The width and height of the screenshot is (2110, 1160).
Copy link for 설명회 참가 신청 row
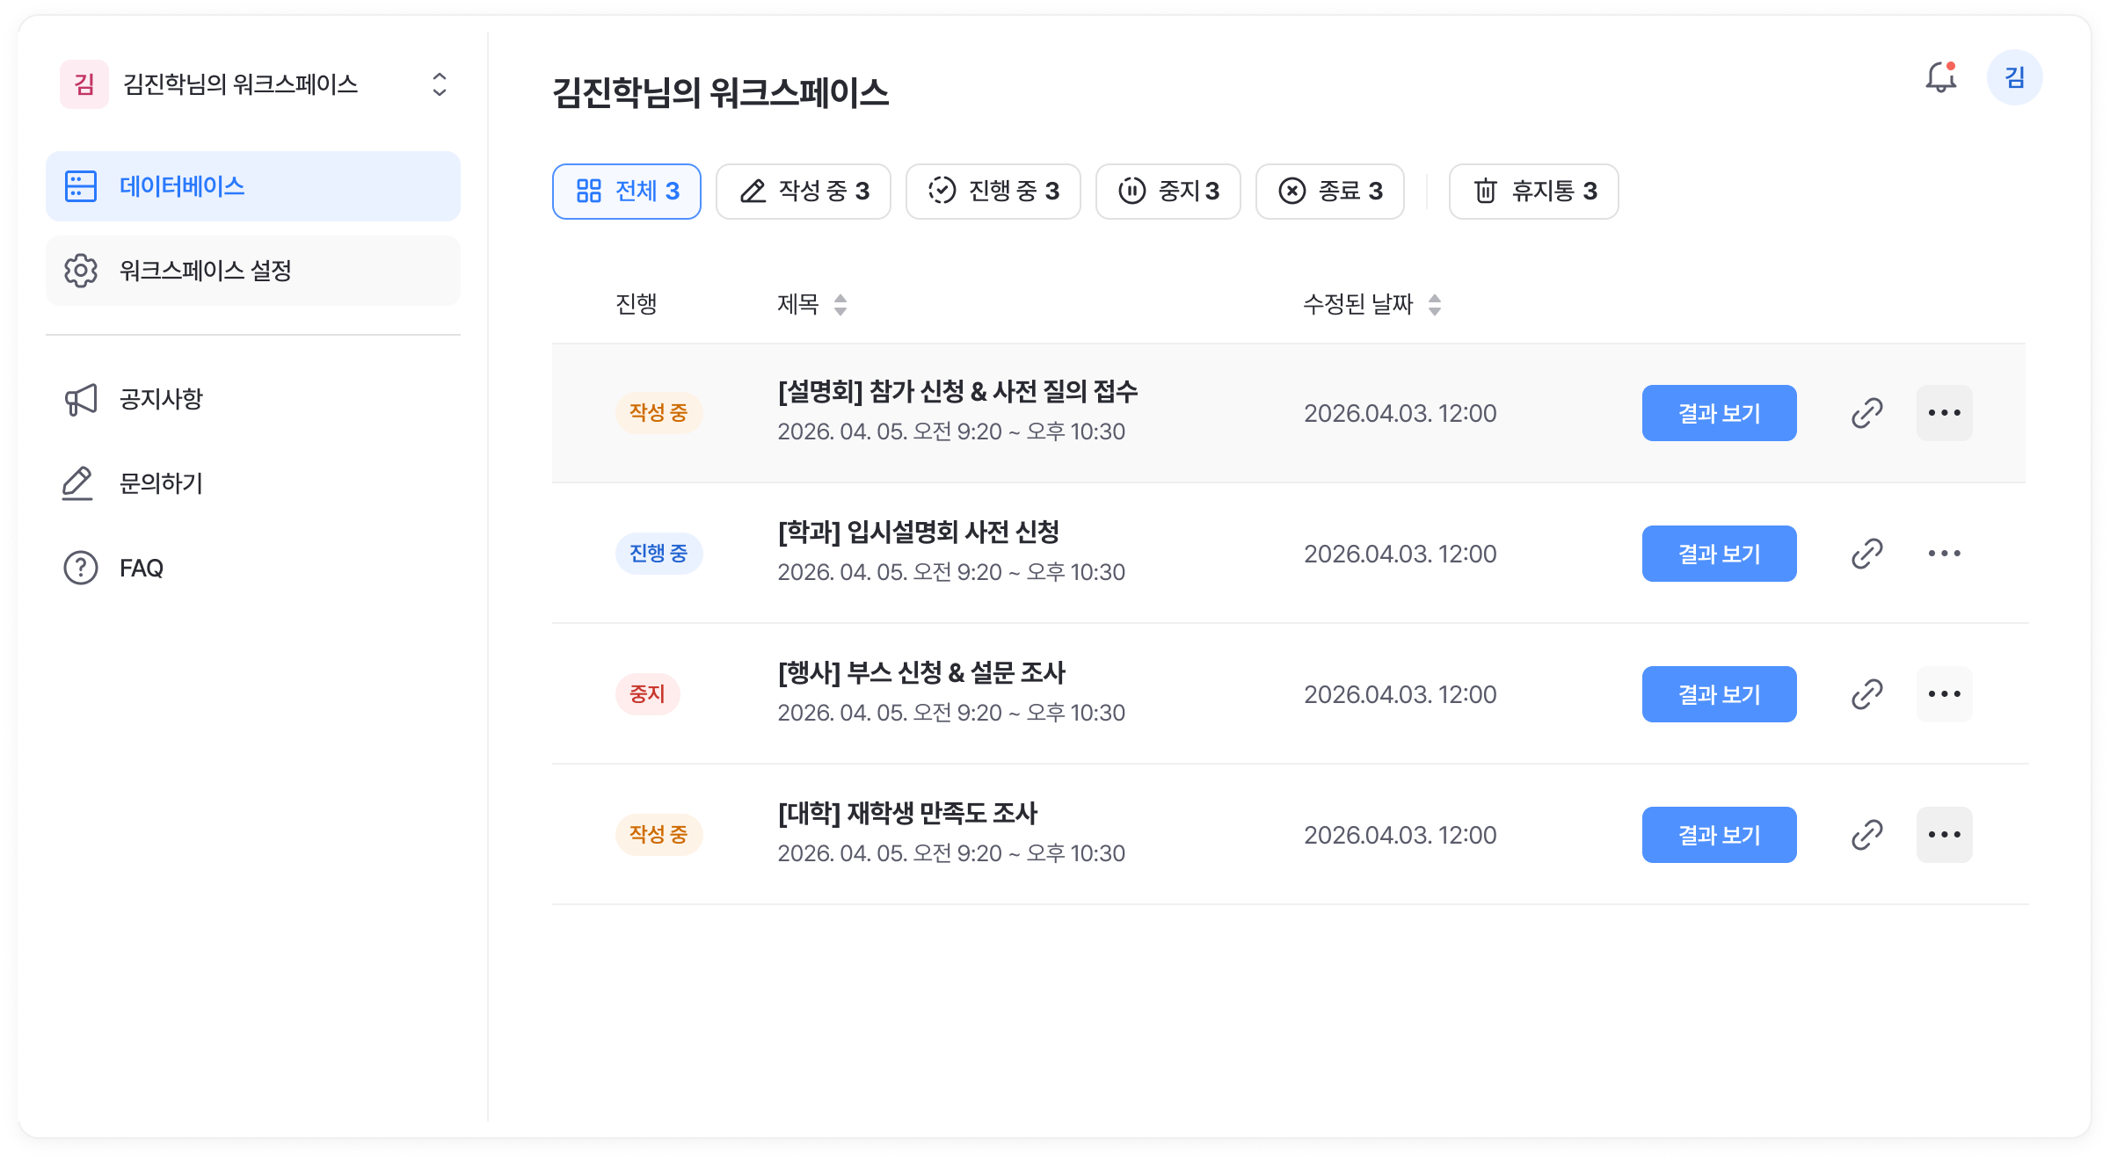(x=1866, y=413)
